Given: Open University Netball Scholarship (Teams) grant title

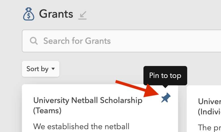Looking at the screenshot, I should pos(88,100).
